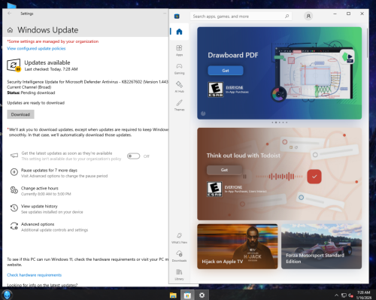Click 'Last checked: Today, 7:28 AM' text

coord(51,69)
